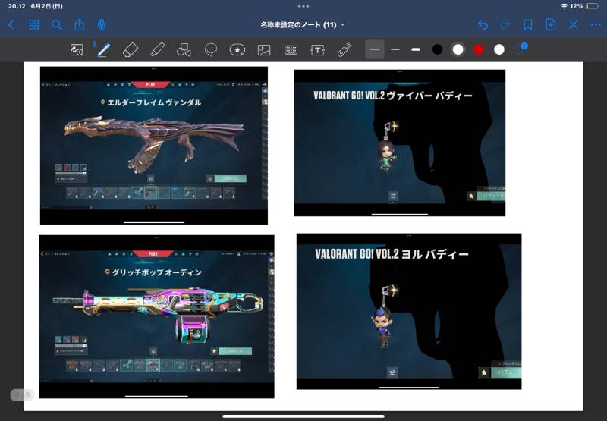This screenshot has height=421, width=607.
Task: Select the グリッチポップ オーディン image
Action: (x=156, y=316)
